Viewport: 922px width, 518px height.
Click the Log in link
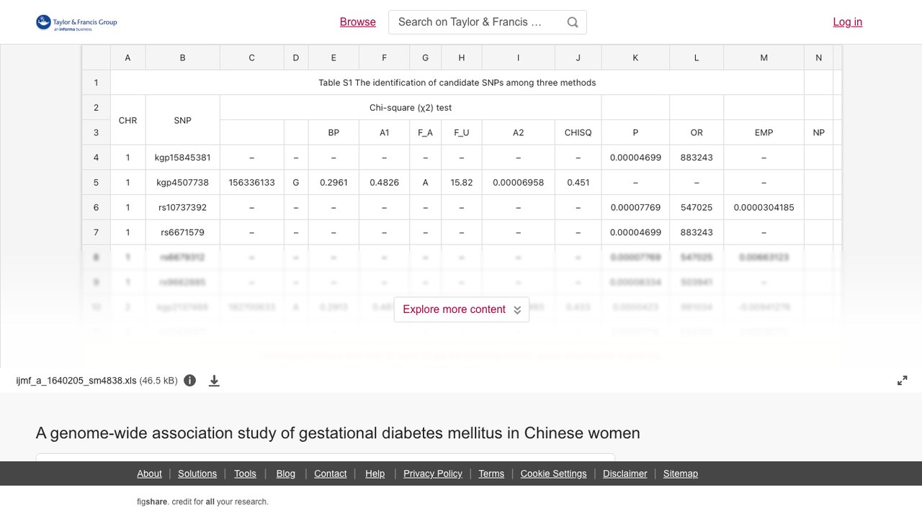point(848,22)
